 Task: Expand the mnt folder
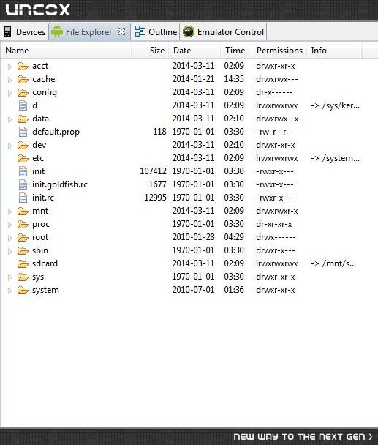(10, 212)
